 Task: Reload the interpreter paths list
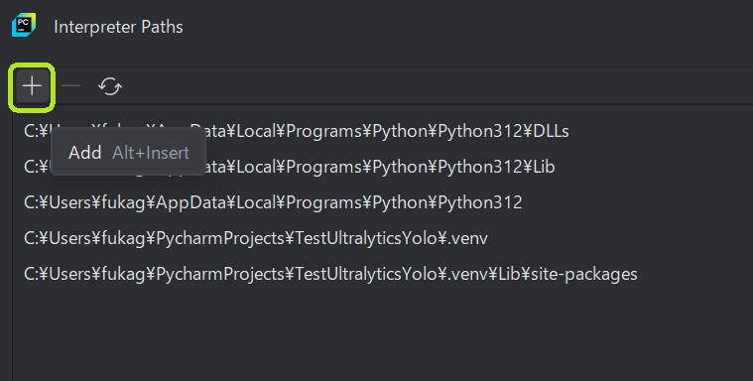click(110, 86)
